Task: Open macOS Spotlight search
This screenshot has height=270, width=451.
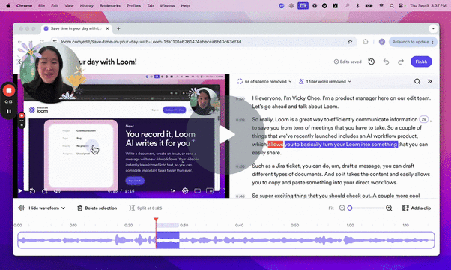Action: pos(392,6)
